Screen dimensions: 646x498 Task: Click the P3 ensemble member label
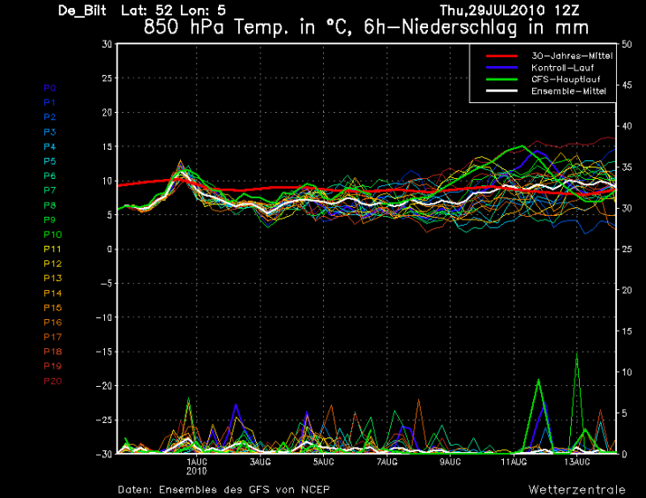click(x=49, y=132)
